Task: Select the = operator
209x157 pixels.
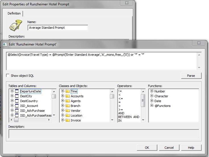Action: tap(120, 102)
